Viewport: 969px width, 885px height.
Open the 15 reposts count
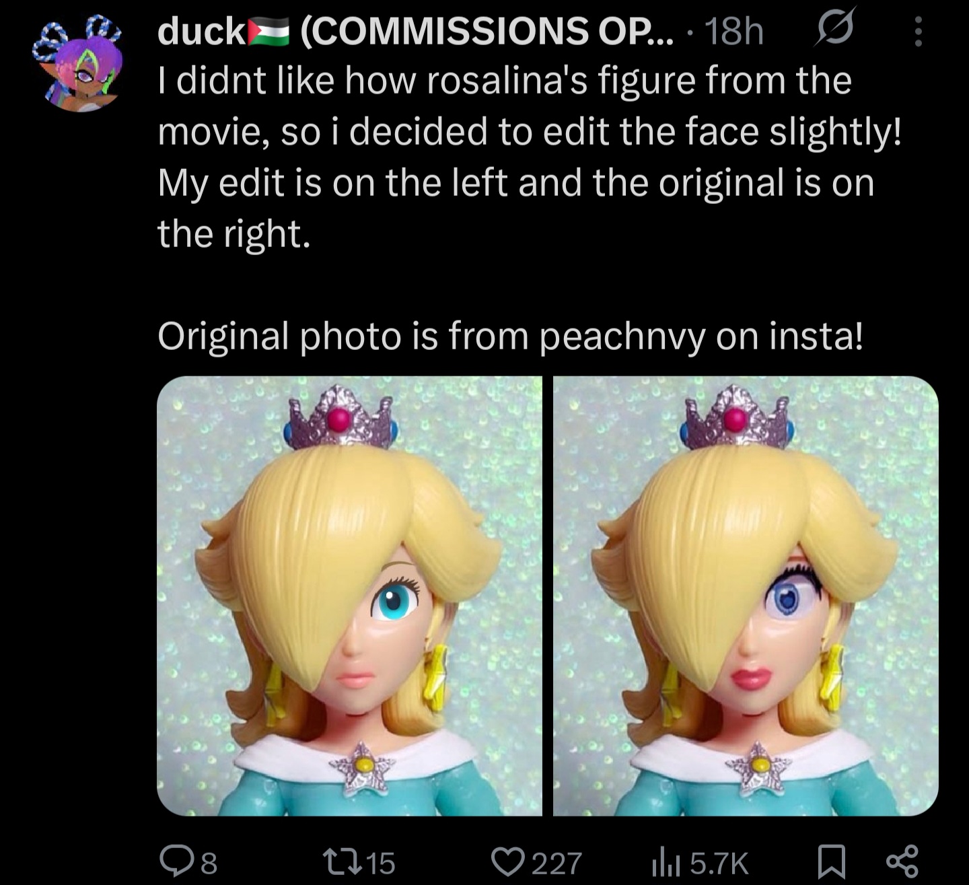click(382, 863)
